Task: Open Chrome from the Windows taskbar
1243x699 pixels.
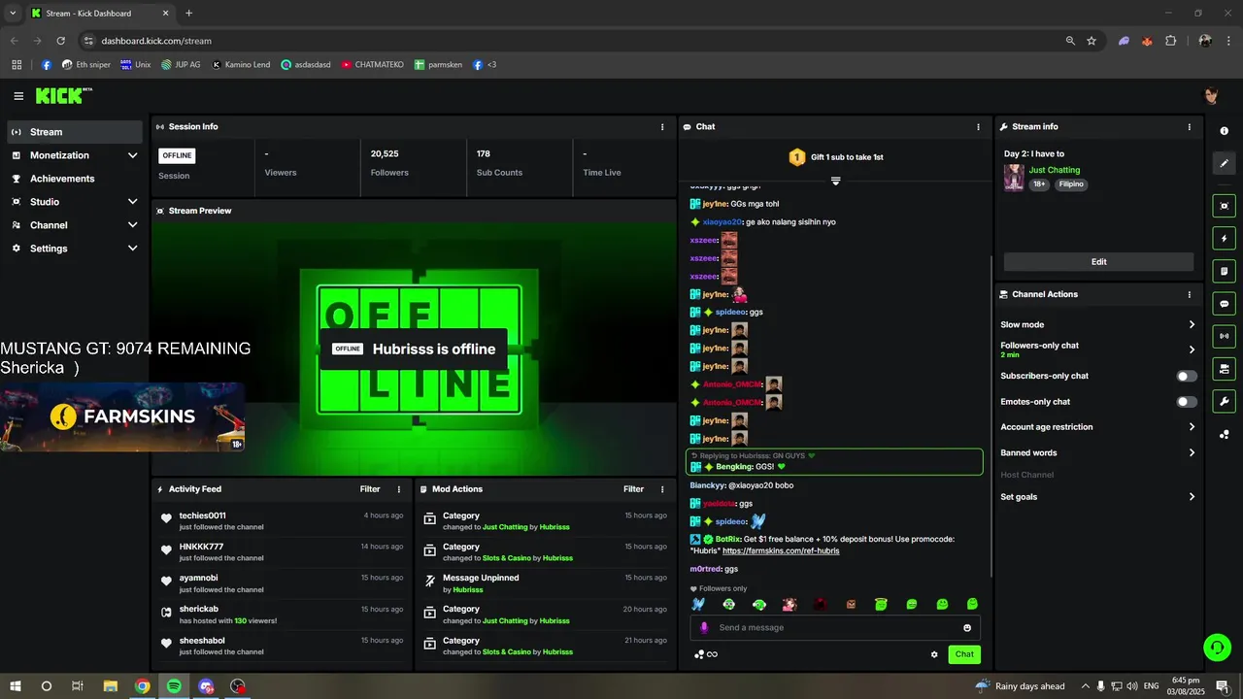Action: coord(142,686)
